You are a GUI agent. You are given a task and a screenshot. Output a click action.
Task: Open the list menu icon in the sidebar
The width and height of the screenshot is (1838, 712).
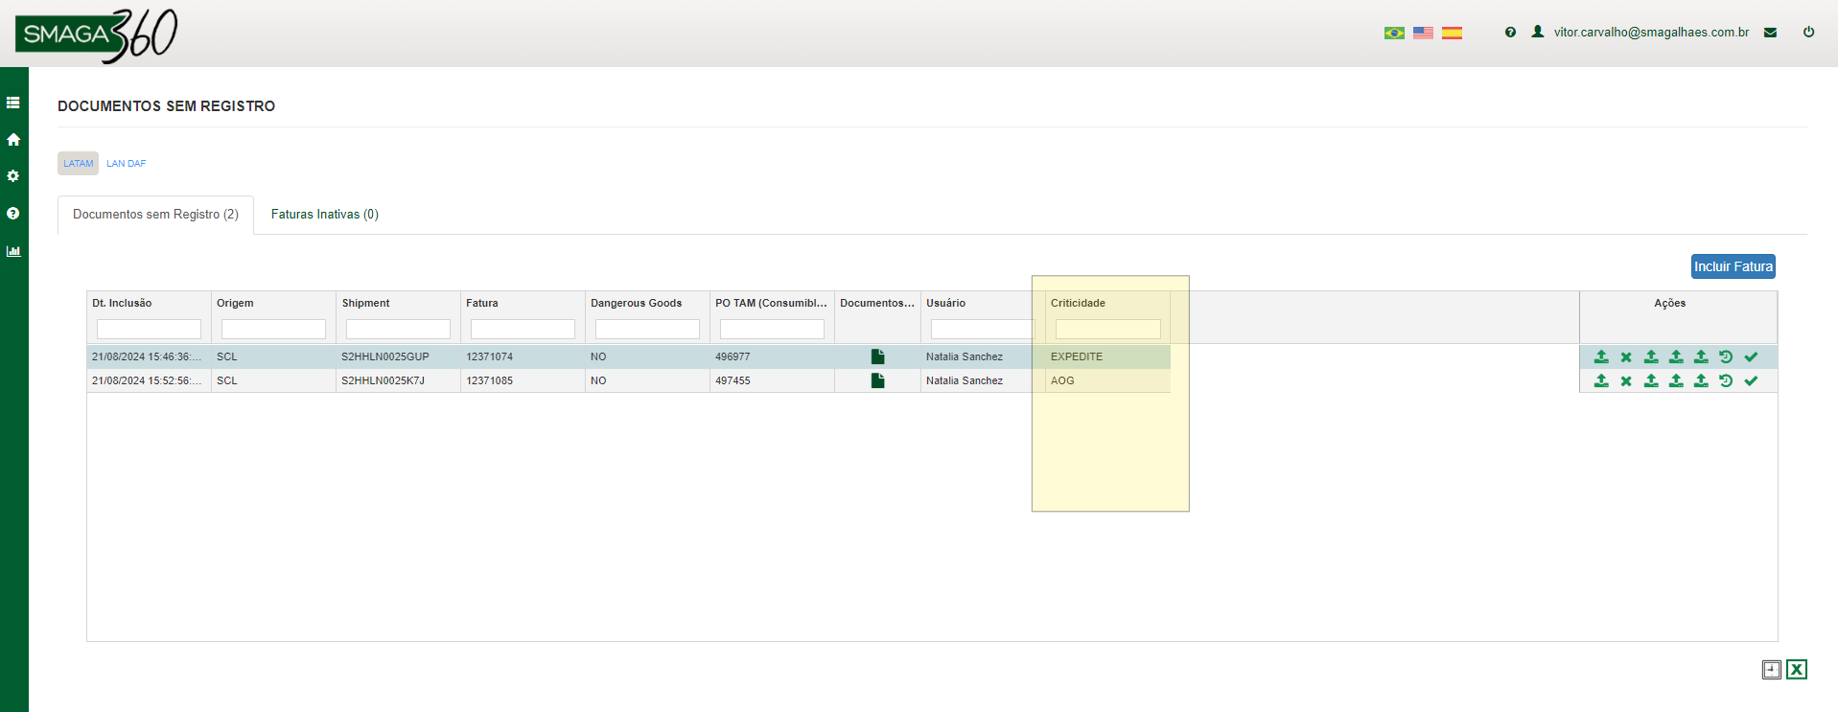pyautogui.click(x=13, y=103)
